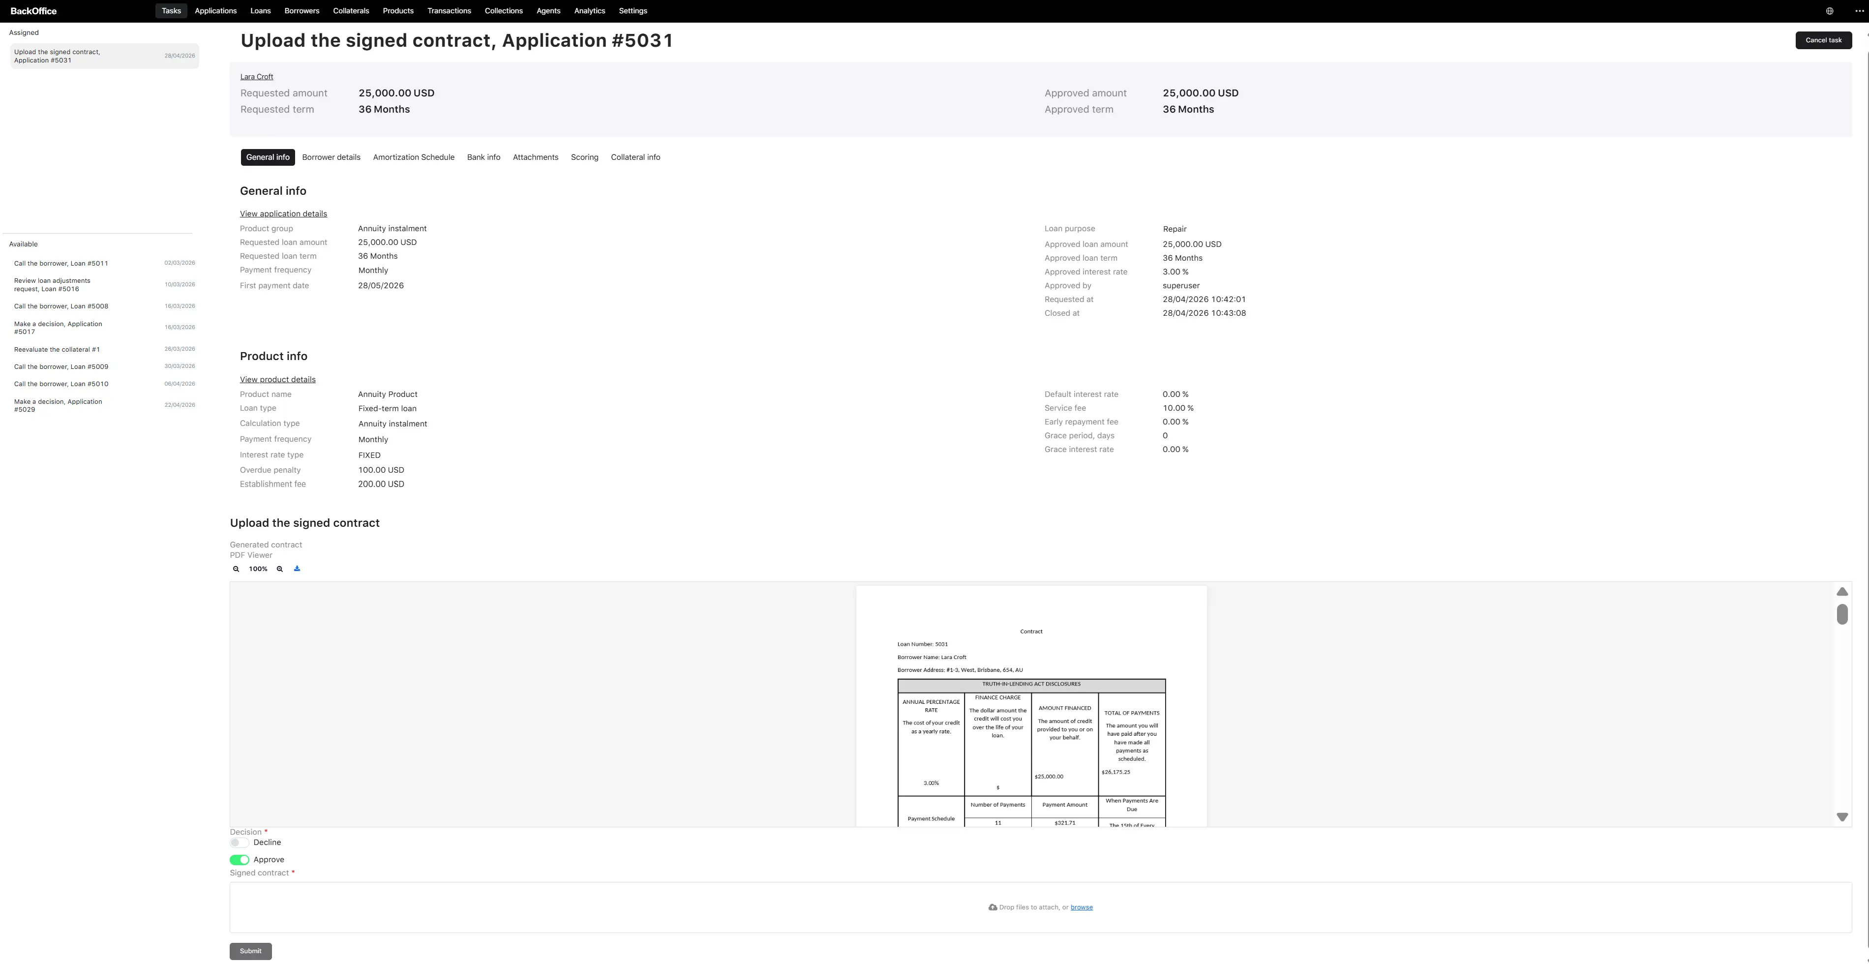Open the three-dots menu in top bar
The height and width of the screenshot is (964, 1869).
1854,11
